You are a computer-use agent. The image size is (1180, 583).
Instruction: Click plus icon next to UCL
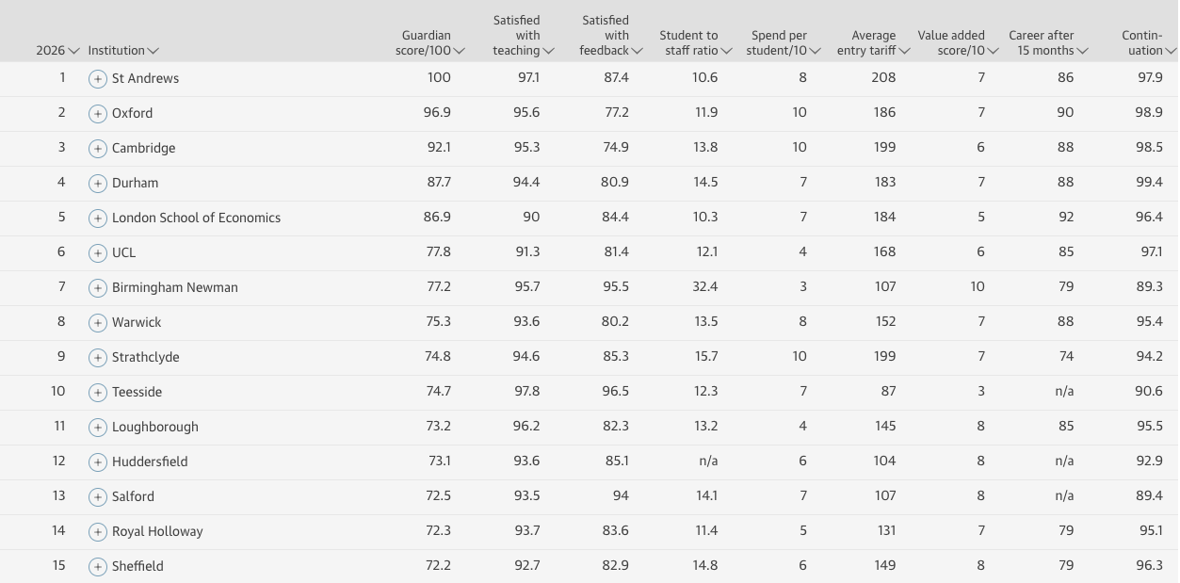click(98, 253)
